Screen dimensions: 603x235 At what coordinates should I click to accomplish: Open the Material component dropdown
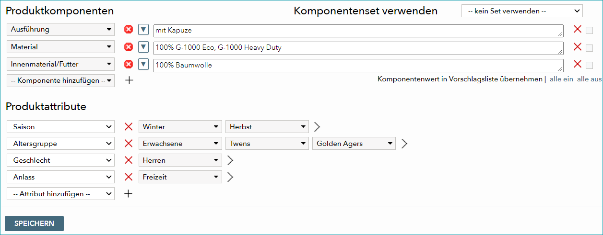(x=60, y=47)
